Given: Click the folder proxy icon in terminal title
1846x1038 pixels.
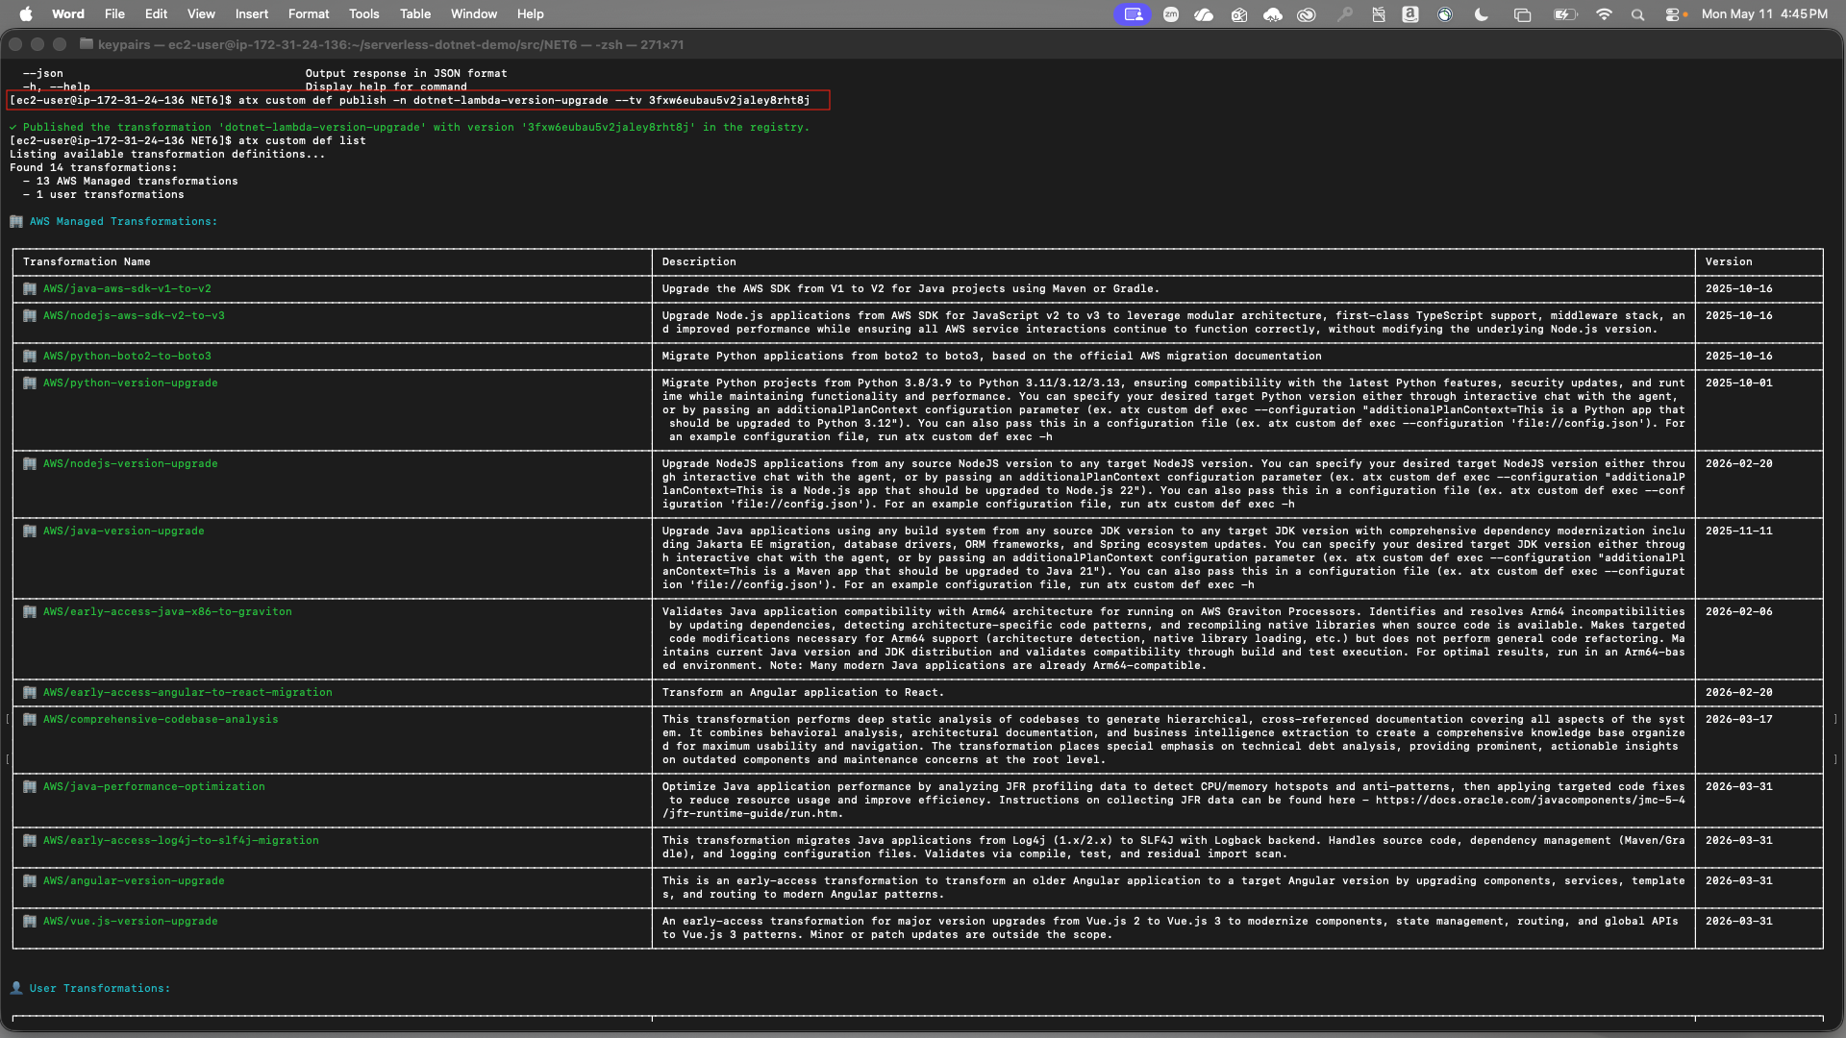Looking at the screenshot, I should point(87,44).
